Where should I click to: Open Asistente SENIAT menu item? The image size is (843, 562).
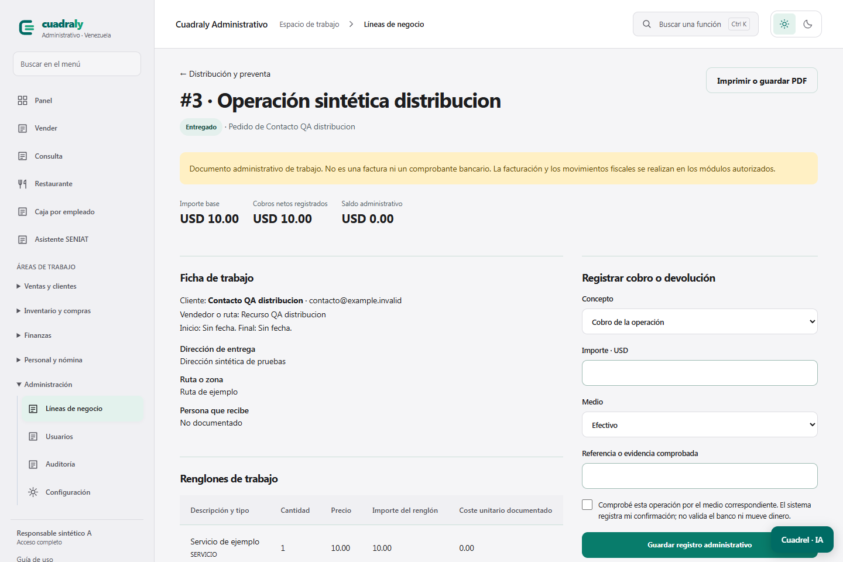coord(77,239)
